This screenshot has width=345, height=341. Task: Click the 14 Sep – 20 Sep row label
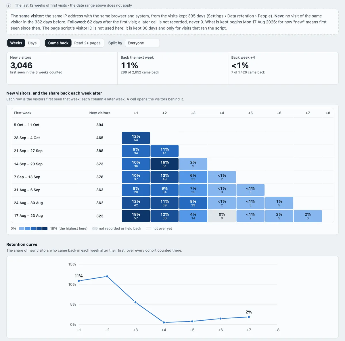pos(28,164)
